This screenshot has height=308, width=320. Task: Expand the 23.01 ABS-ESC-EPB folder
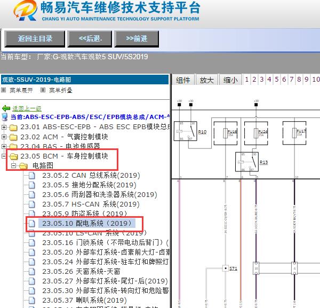click(4, 127)
